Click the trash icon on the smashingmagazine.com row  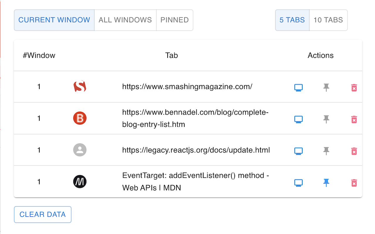pyautogui.click(x=354, y=88)
